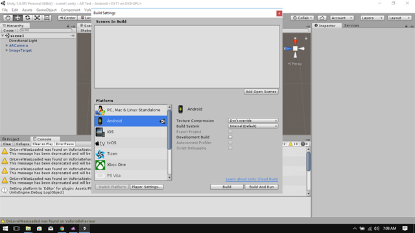The height and width of the screenshot is (233, 415).
Task: Click the scene view lock icon
Action: coord(306,38)
